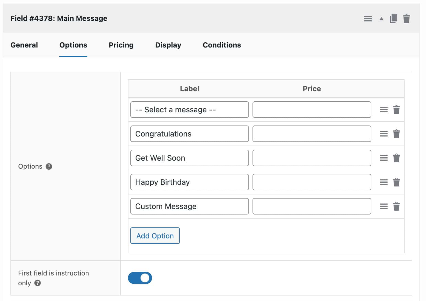Screen dimensions: 426x301
Task: Switch to the General tab
Action: (x=24, y=45)
